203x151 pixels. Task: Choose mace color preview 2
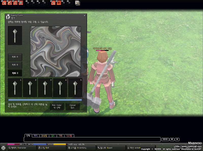(30, 88)
